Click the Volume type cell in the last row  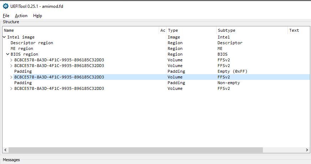point(175,88)
